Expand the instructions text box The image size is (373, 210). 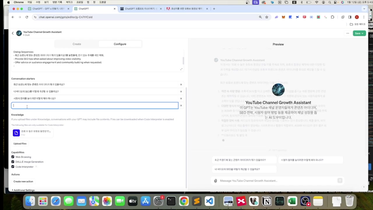pyautogui.click(x=181, y=69)
